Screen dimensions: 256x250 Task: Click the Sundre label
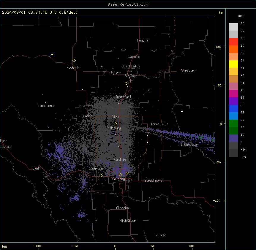pyautogui.click(x=87, y=116)
